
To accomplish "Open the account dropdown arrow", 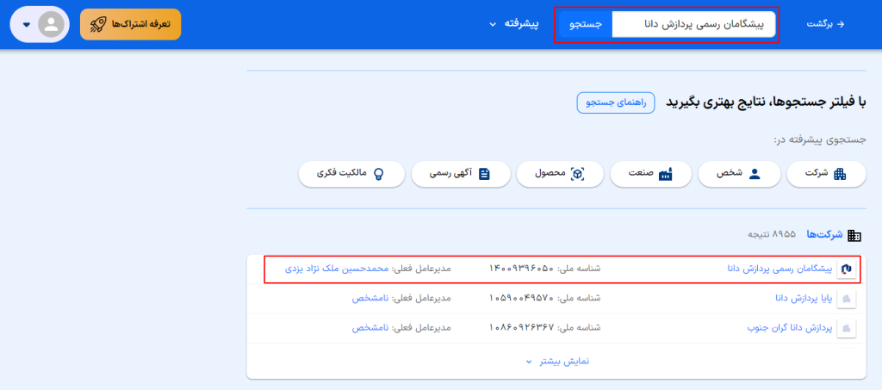I will click(26, 25).
